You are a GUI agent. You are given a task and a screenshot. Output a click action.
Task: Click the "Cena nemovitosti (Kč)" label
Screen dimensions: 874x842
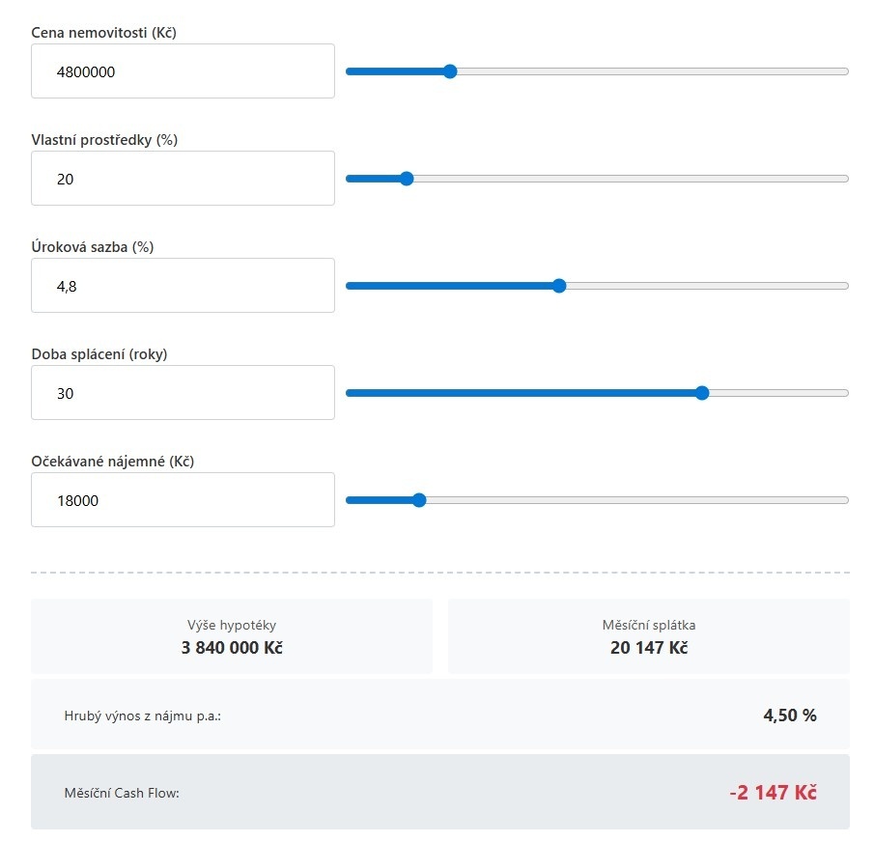click(x=103, y=33)
